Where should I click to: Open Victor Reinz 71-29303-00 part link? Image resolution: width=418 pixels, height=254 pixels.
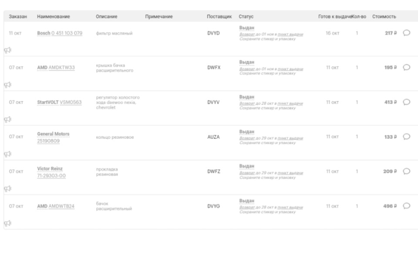51,176
